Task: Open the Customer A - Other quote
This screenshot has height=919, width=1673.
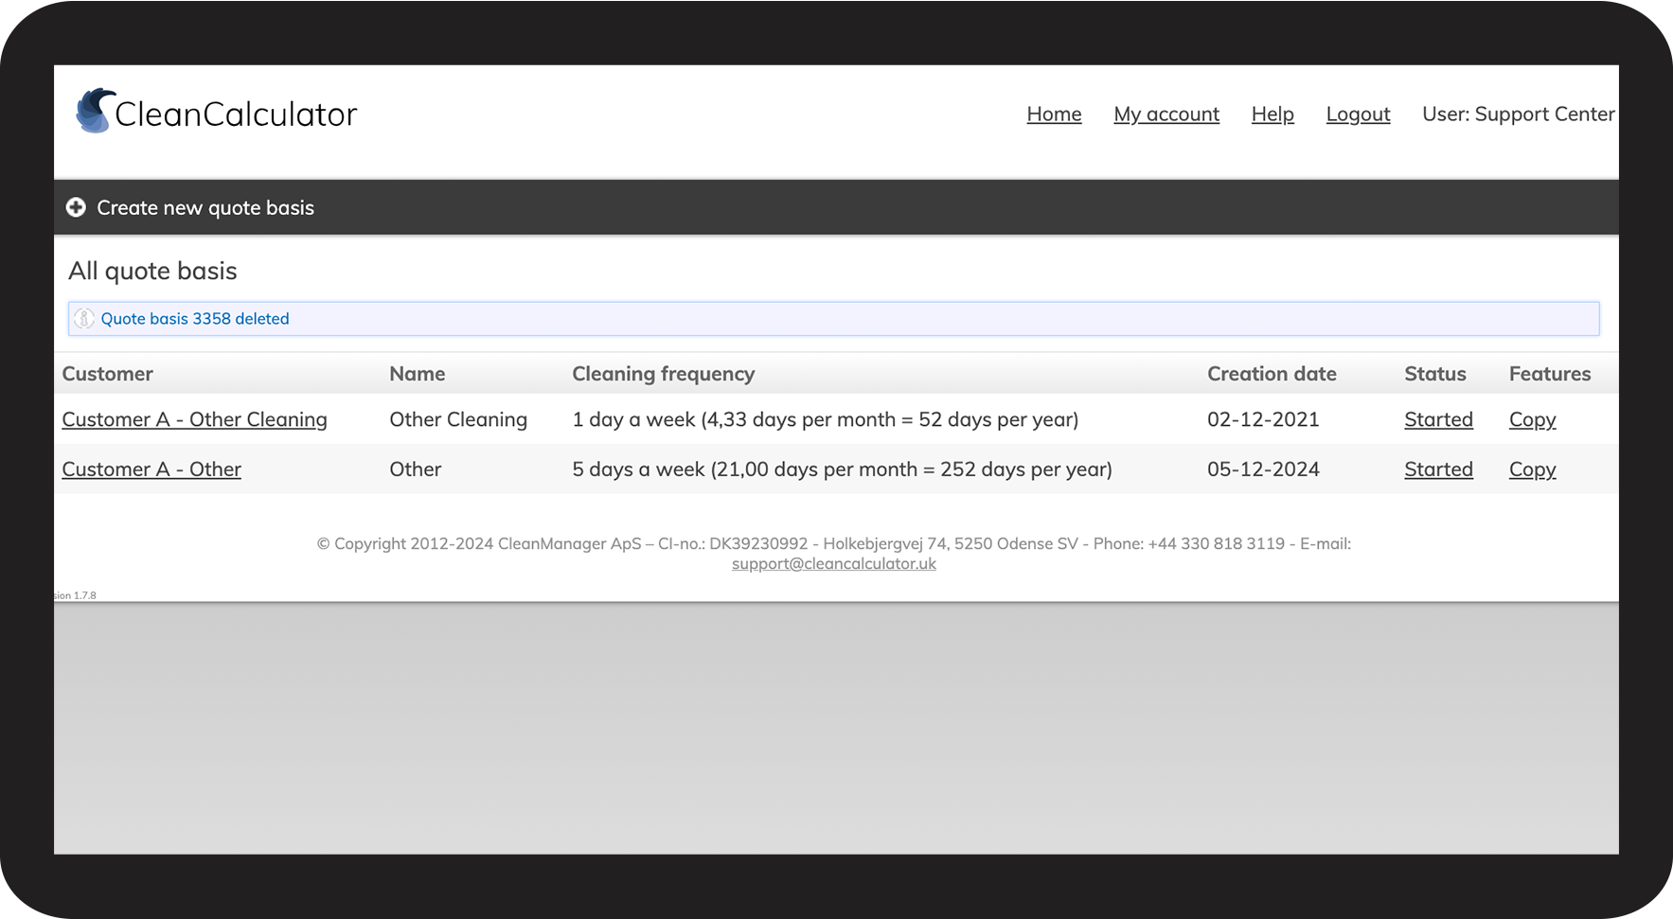Action: click(x=151, y=469)
